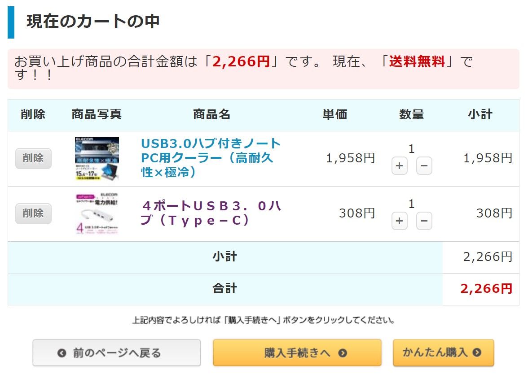
Task: Click the red 2,266円 grand total amount
Action: point(486,289)
